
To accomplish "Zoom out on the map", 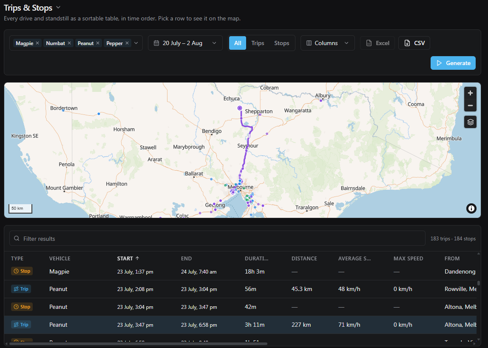I will pos(470,106).
